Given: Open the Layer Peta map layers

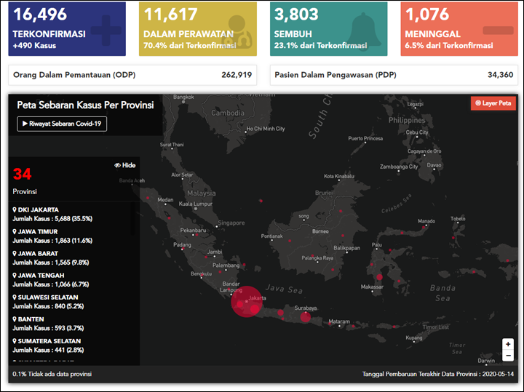Looking at the screenshot, I should coord(493,103).
